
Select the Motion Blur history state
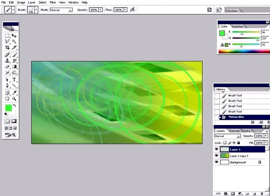click(237, 117)
